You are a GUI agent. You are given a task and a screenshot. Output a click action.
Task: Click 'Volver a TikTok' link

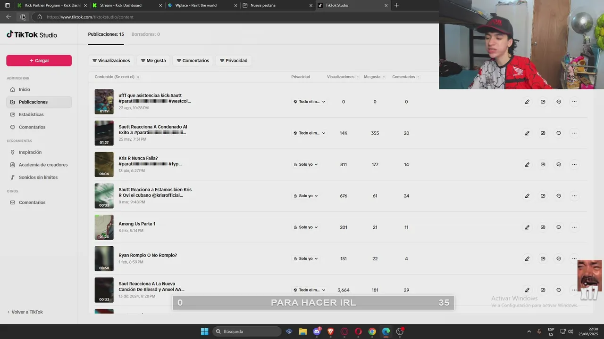pyautogui.click(x=25, y=312)
